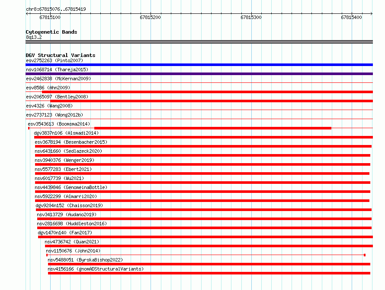Click ruler position 67815300
This screenshot has width=385, height=290.
(x=251, y=17)
